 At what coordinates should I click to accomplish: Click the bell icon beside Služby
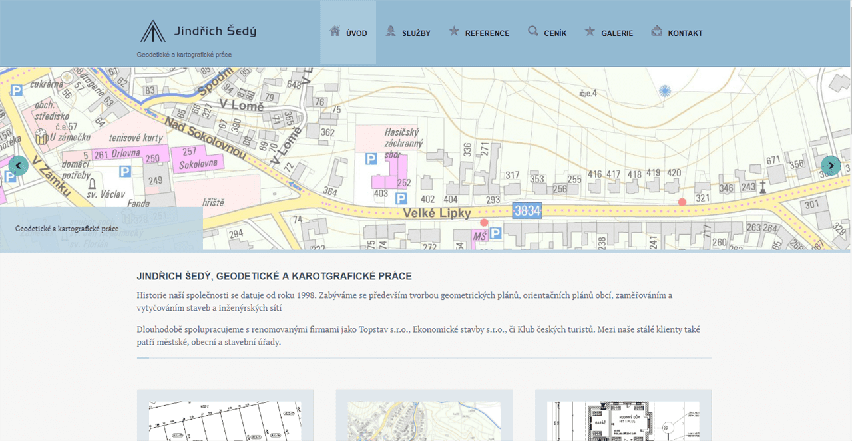(391, 31)
